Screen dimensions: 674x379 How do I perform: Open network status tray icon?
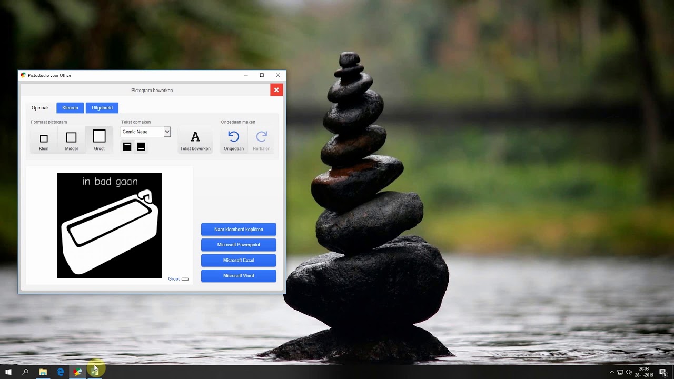coord(620,372)
